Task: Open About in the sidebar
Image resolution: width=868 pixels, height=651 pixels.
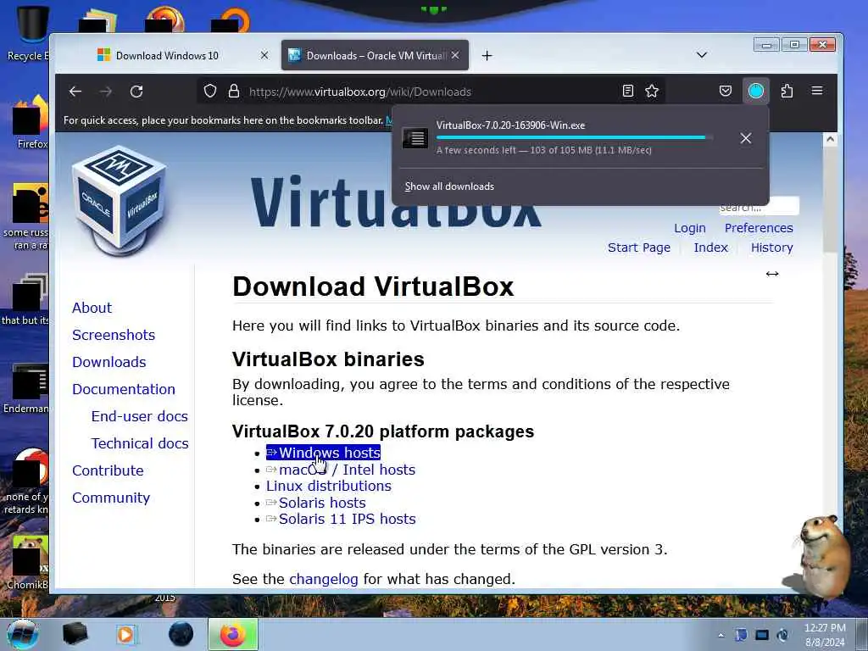Action: coord(92,308)
